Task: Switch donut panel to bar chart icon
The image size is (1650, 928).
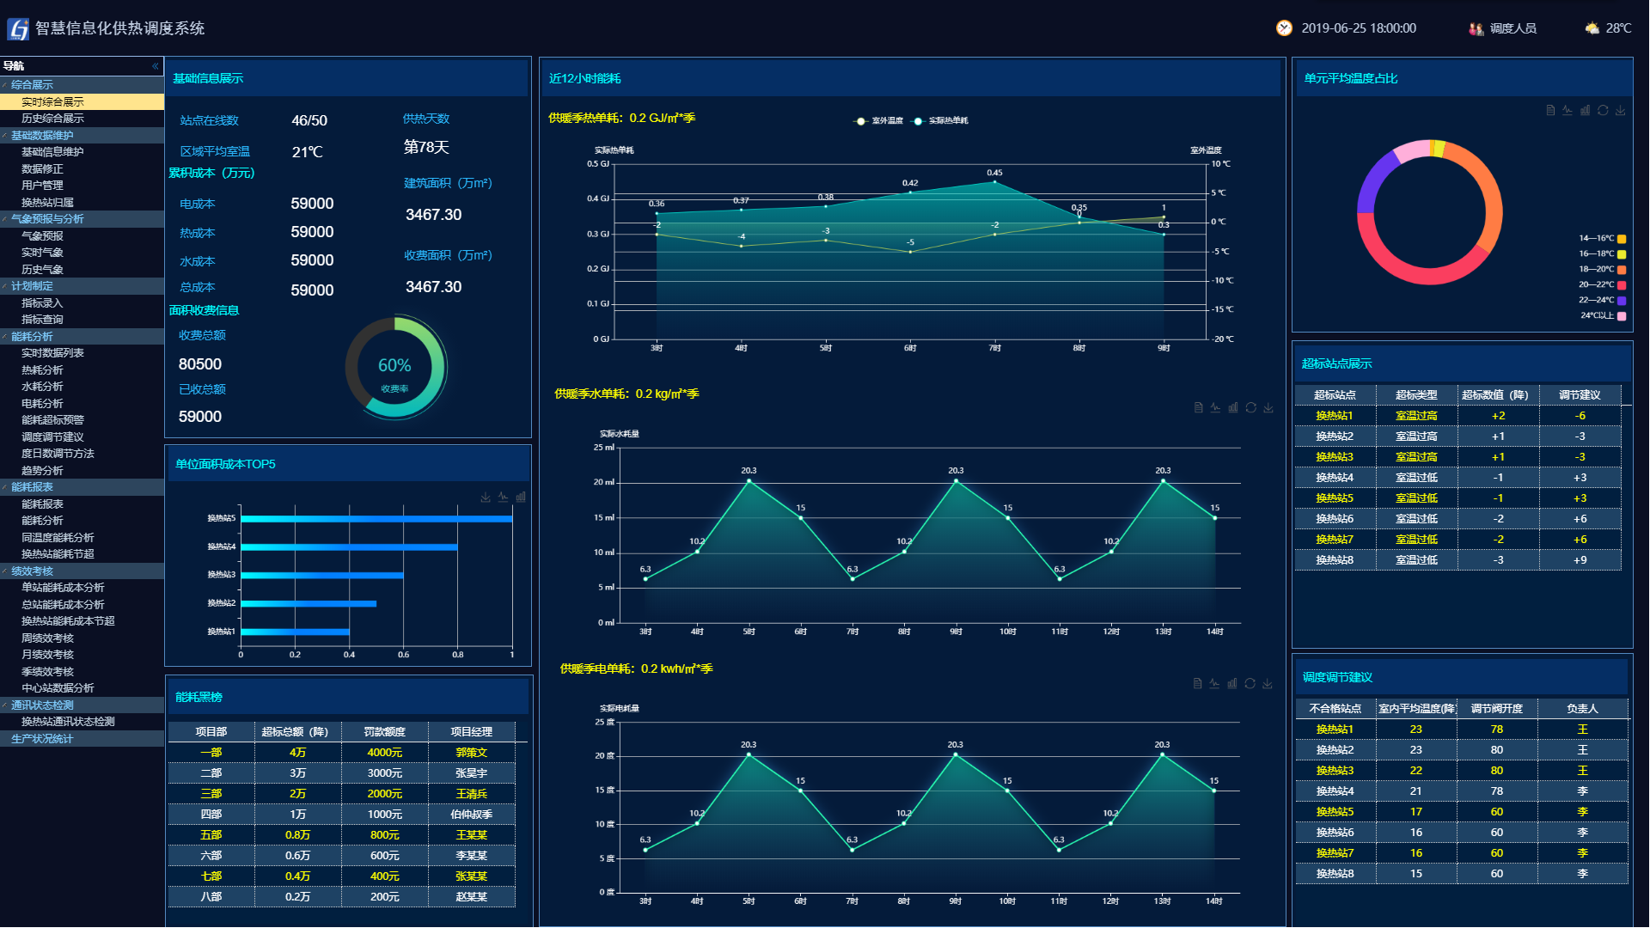Action: pyautogui.click(x=1585, y=111)
